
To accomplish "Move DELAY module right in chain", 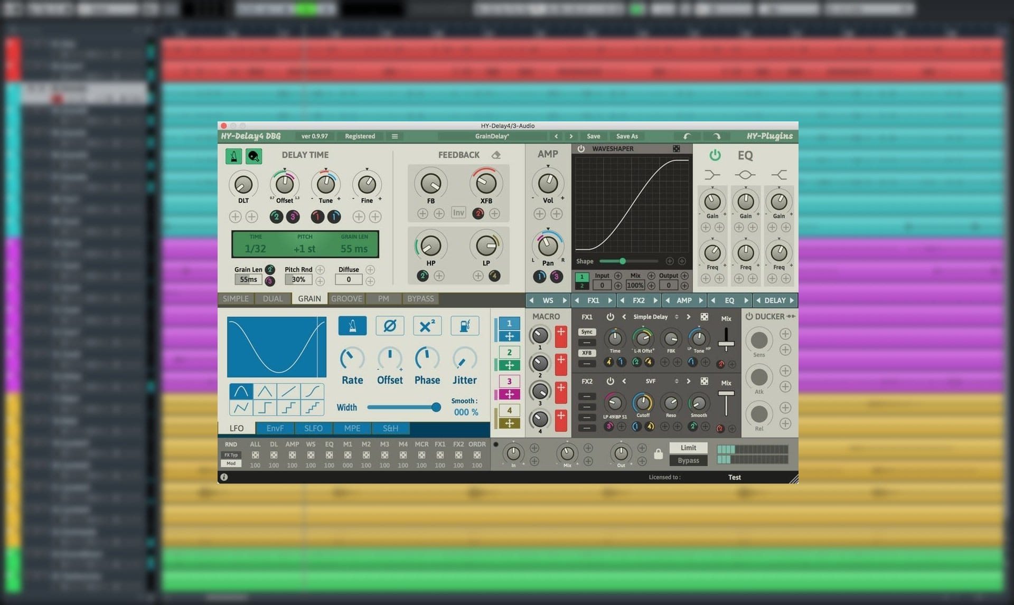I will (x=792, y=301).
